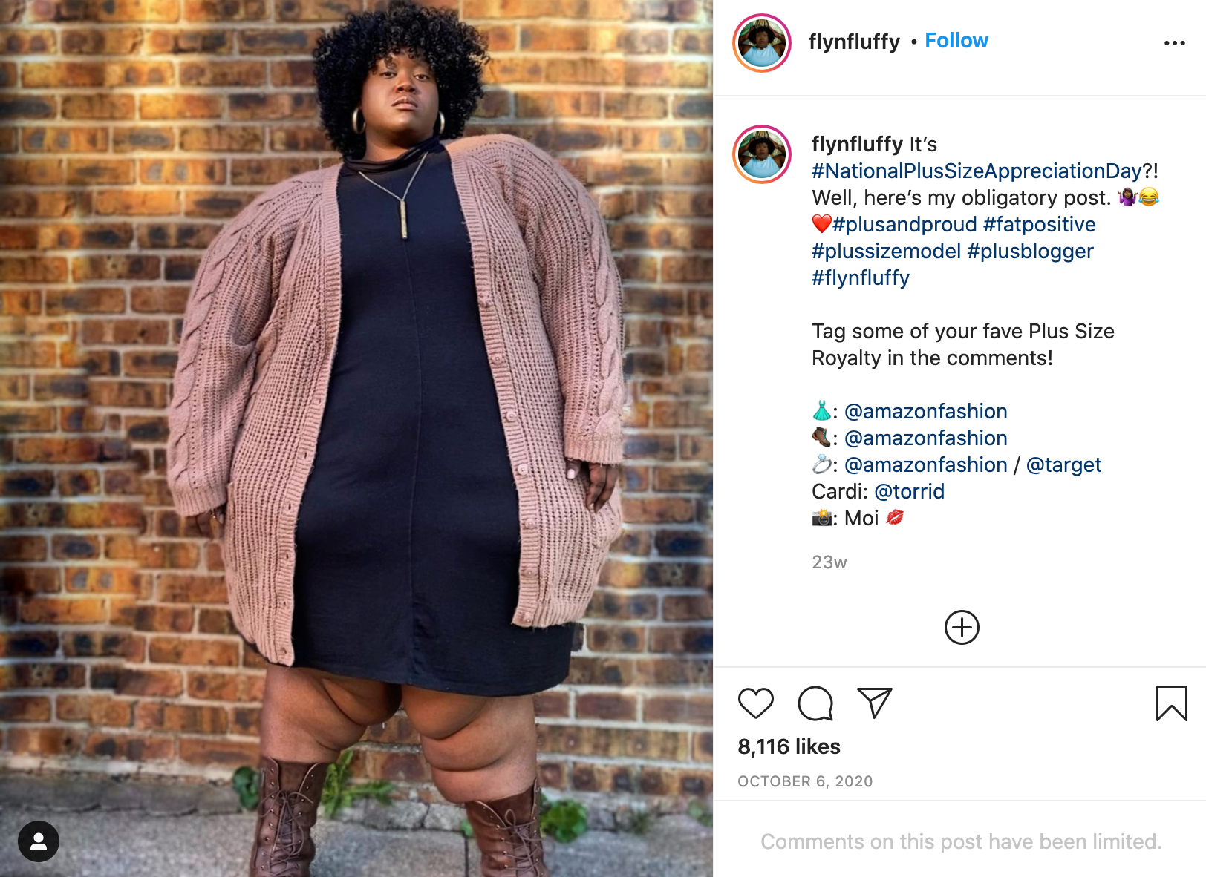Open the #plusblogger hashtag
The width and height of the screenshot is (1206, 877).
click(x=1031, y=251)
